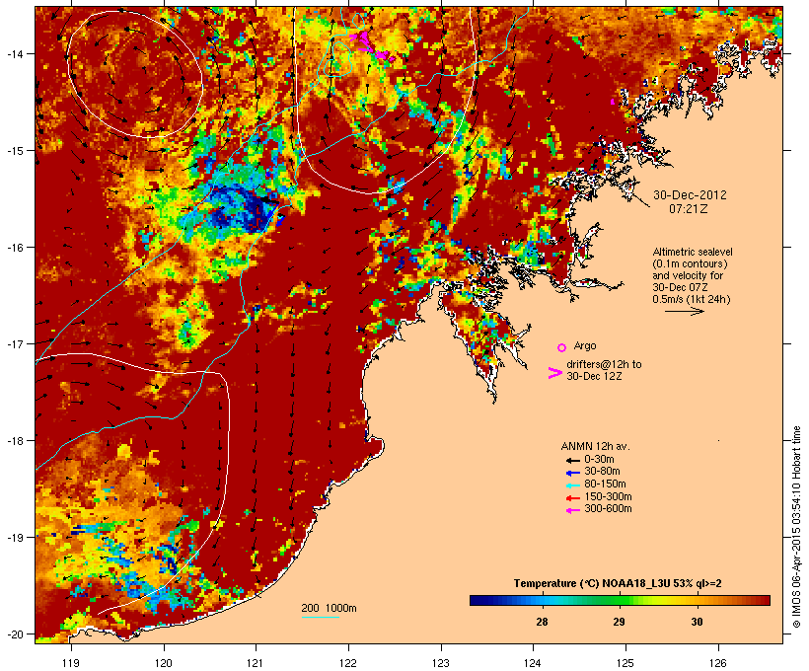Click the magenta Argo circle marker in legend
The width and height of the screenshot is (809, 671).
tap(562, 347)
